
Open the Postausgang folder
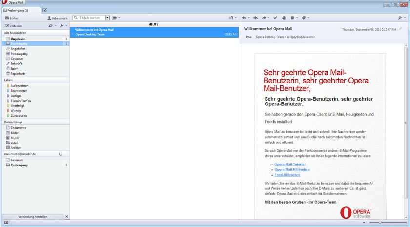pos(36,54)
